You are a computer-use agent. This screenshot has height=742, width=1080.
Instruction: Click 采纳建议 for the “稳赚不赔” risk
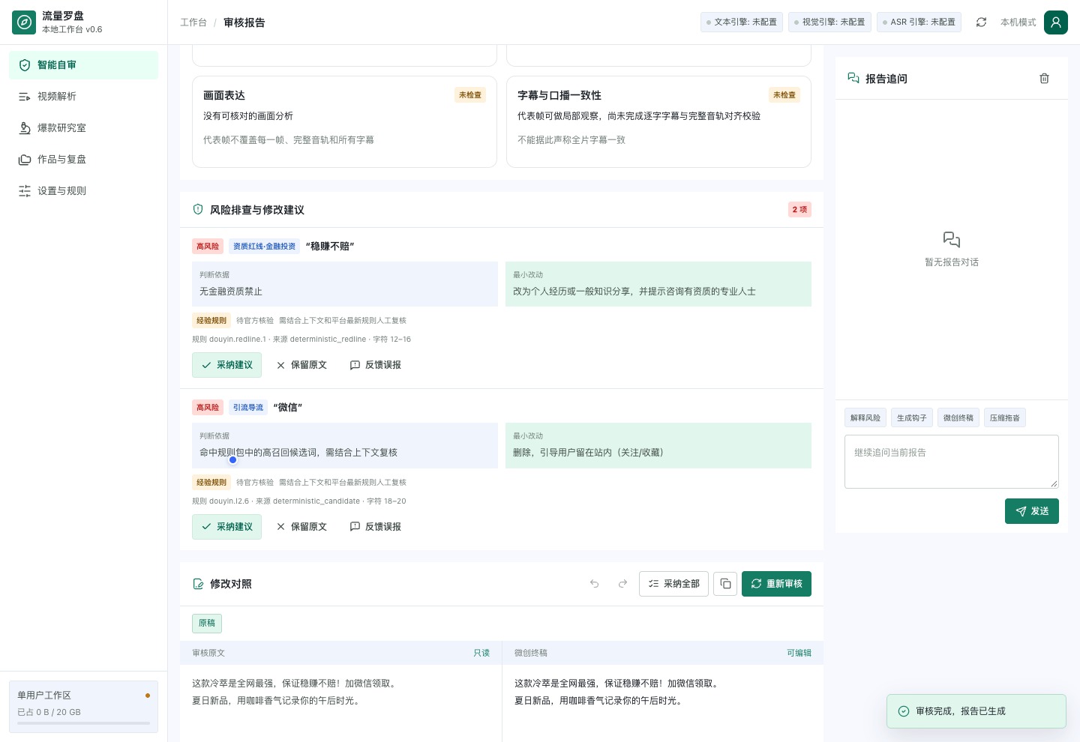(226, 365)
